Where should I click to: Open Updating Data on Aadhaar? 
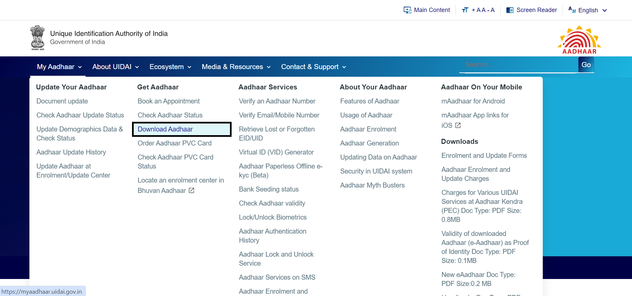pyautogui.click(x=379, y=157)
